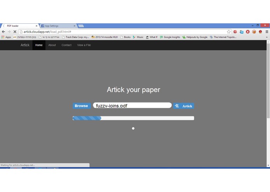Open the About nav item

click(52, 45)
